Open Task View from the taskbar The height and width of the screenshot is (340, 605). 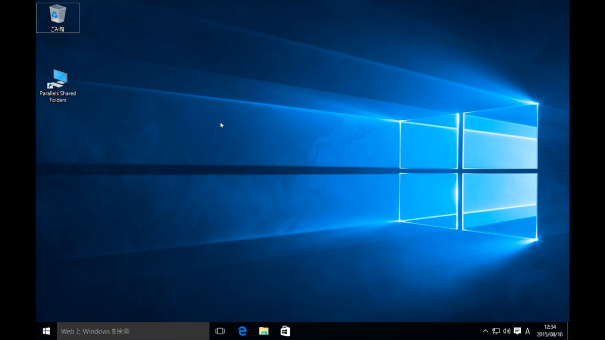click(x=220, y=331)
